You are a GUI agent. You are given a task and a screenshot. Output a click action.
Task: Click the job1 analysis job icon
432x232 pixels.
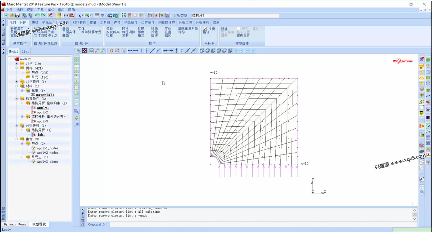click(33, 134)
